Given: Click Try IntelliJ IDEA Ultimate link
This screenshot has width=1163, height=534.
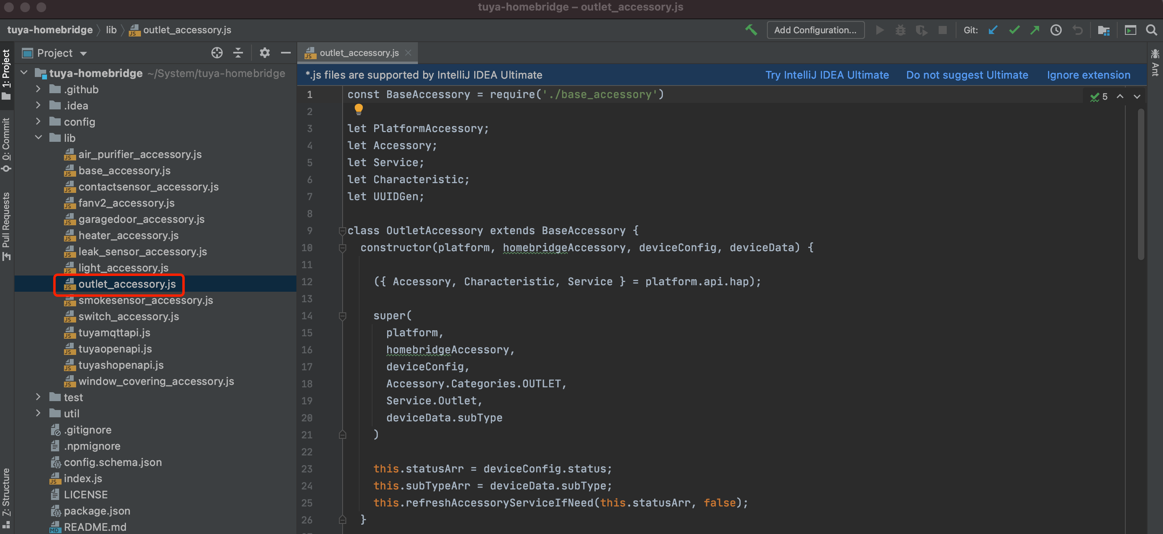Looking at the screenshot, I should point(827,75).
